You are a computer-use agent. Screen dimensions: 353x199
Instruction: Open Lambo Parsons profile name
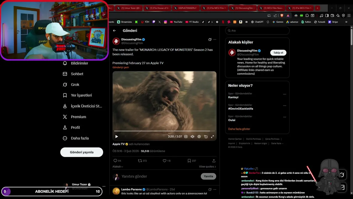(132, 189)
